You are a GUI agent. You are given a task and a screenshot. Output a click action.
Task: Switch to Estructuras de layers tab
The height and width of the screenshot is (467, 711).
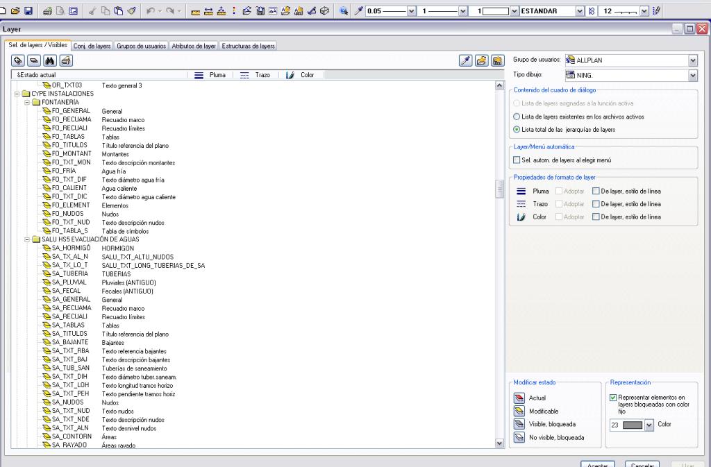248,46
